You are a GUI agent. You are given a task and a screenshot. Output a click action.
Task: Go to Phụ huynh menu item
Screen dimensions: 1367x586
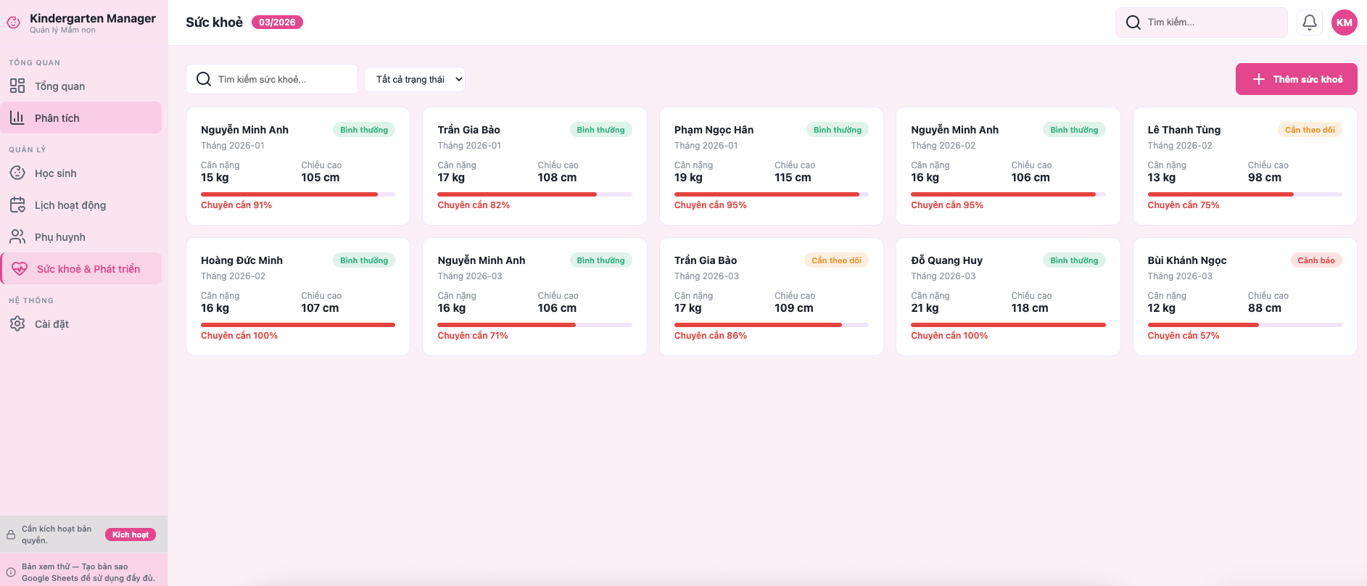60,237
